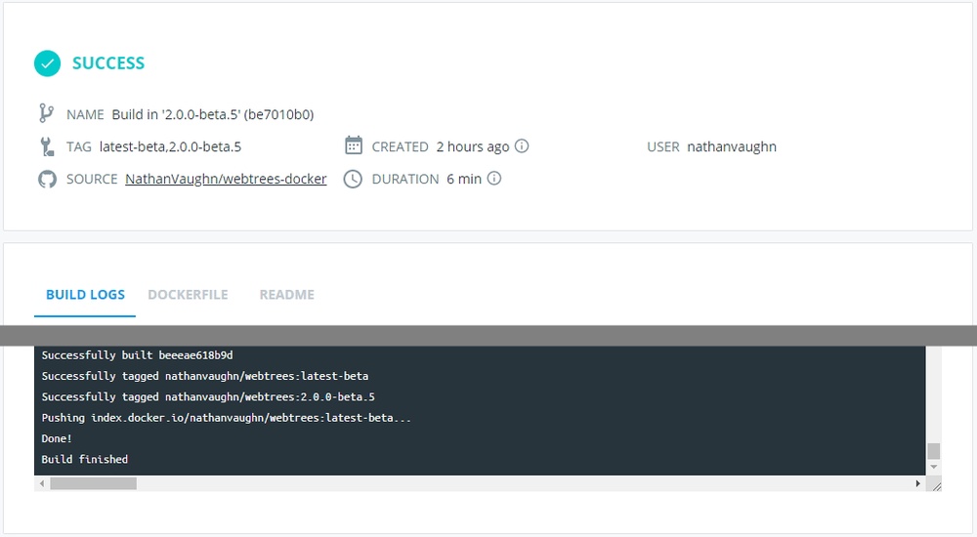Click the build name 'Build in '2.0.0-beta.5' (be7010b0)'
This screenshot has width=977, height=537.
[213, 114]
